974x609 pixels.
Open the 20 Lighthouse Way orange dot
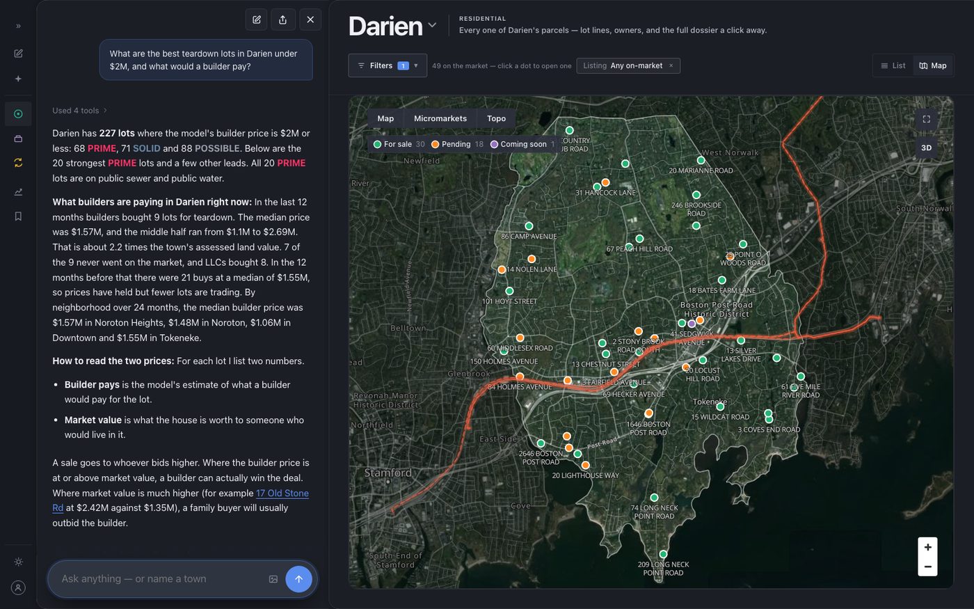coord(585,465)
